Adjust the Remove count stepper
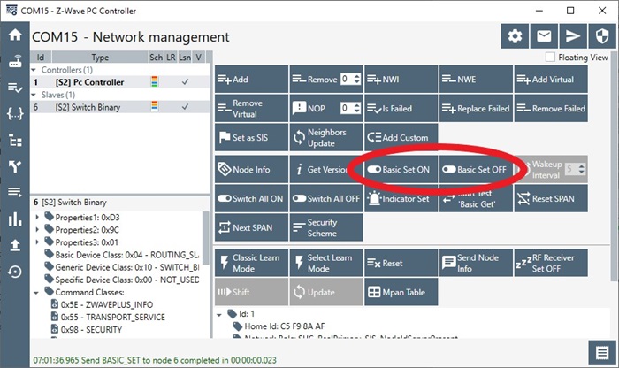 coord(357,79)
